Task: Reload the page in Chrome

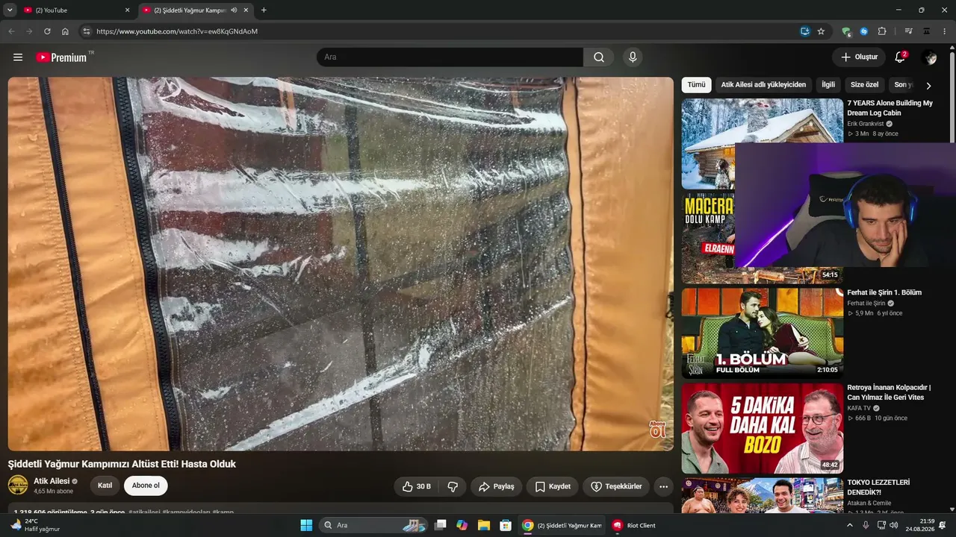Action: click(x=47, y=31)
